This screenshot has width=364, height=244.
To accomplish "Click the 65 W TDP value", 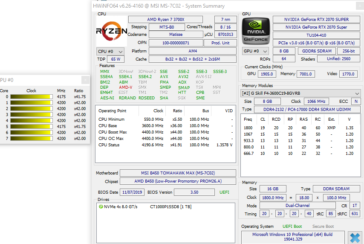I will tap(116, 59).
